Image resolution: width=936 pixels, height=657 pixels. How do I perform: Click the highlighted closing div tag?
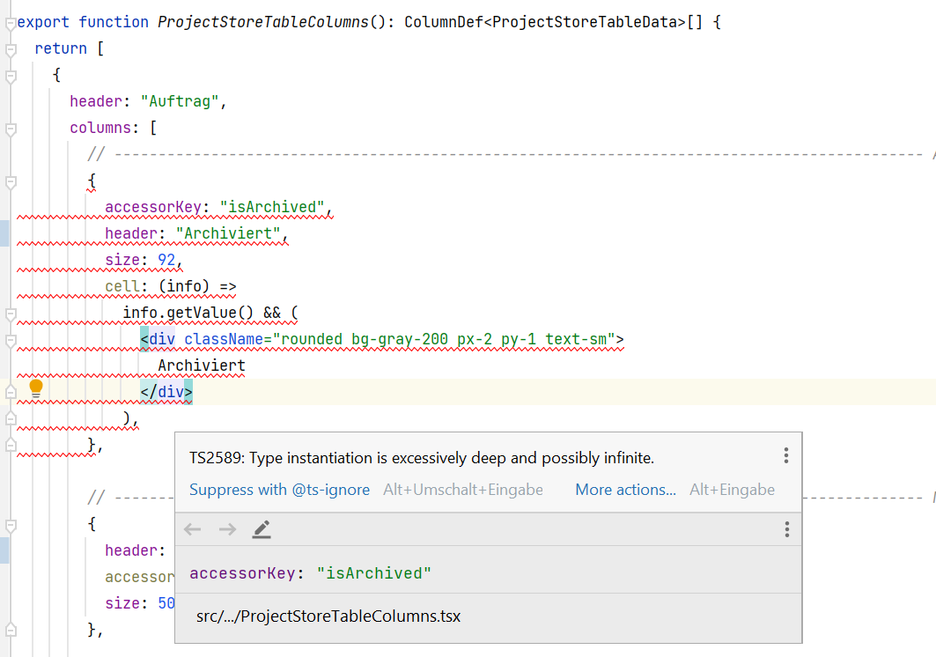[x=166, y=392]
